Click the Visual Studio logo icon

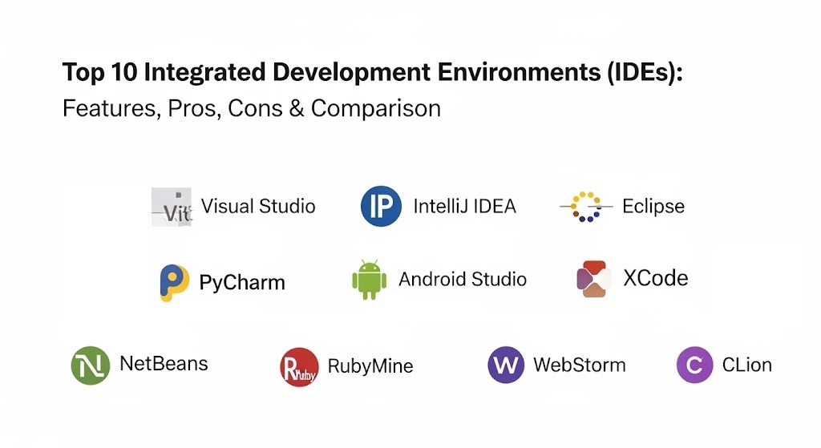(x=172, y=208)
